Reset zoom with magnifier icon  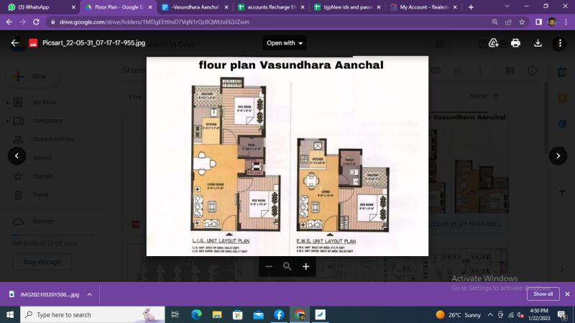(287, 266)
